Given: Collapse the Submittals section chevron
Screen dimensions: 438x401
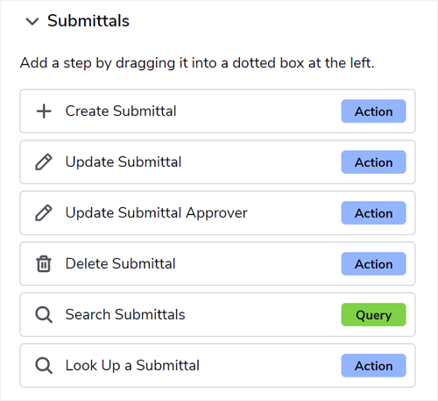Looking at the screenshot, I should pos(32,21).
